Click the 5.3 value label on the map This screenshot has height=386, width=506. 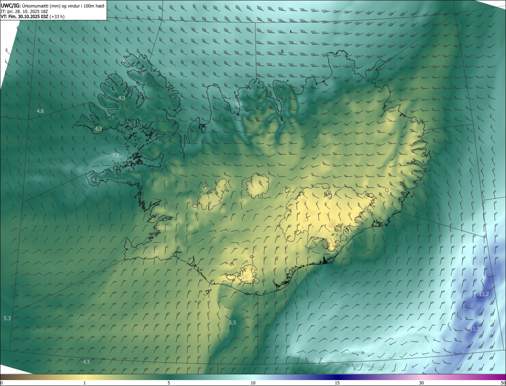pos(7,318)
